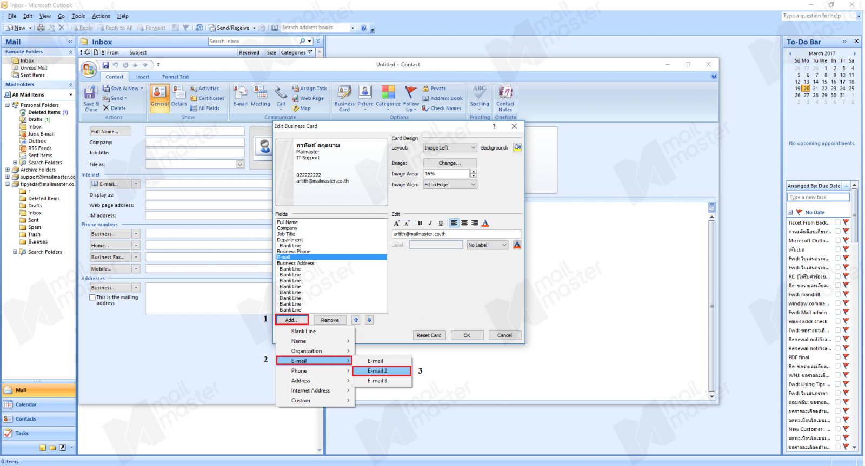Open Contact Notes in OneNote
This screenshot has height=466, width=865.
click(505, 99)
